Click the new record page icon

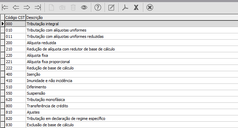tap(51, 7)
